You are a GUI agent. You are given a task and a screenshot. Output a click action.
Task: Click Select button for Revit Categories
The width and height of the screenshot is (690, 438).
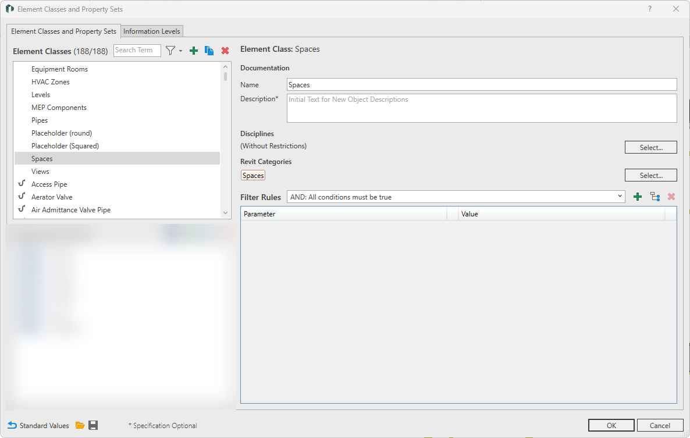pyautogui.click(x=651, y=175)
